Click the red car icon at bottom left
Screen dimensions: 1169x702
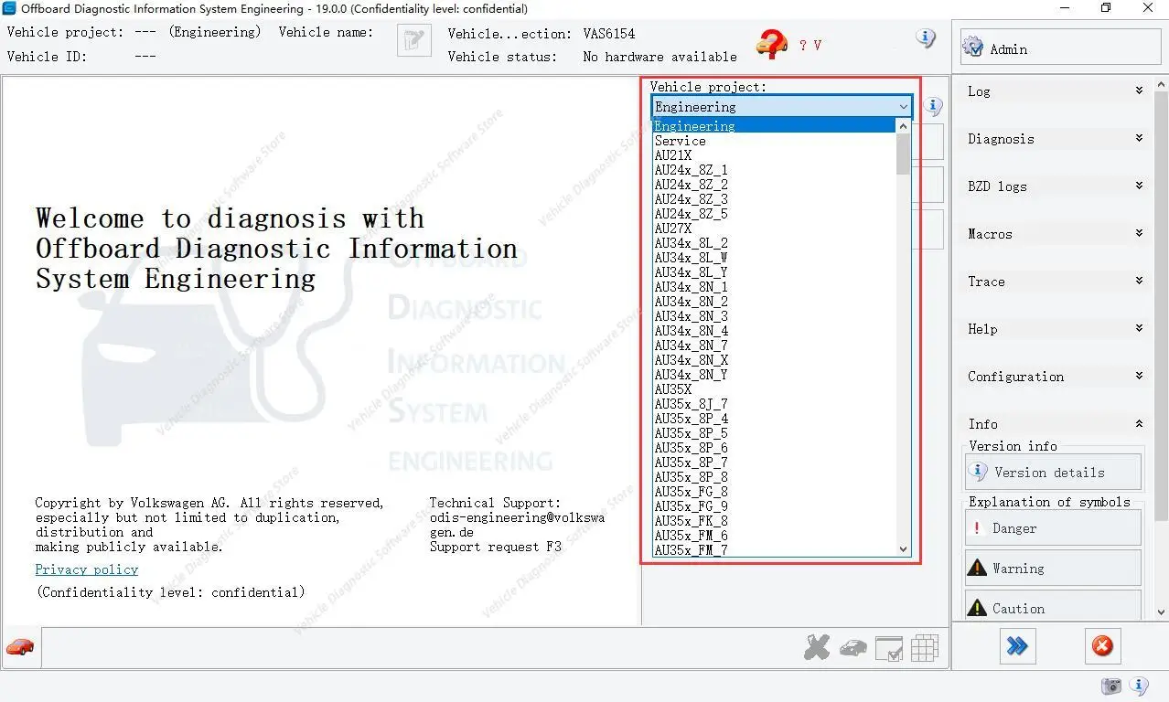20,647
